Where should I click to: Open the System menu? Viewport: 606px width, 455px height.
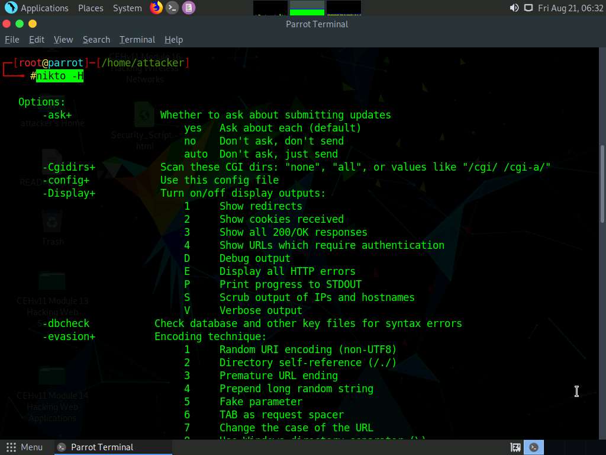pos(127,8)
